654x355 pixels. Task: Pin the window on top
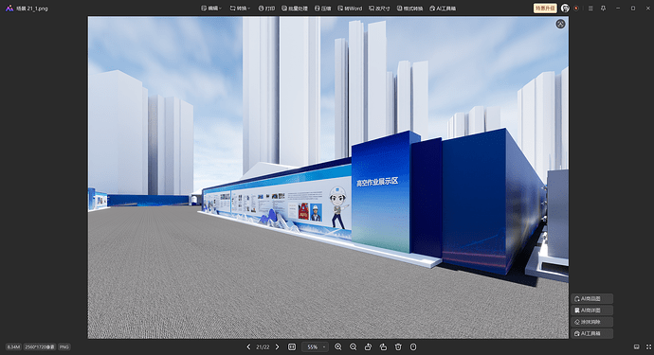tap(603, 8)
